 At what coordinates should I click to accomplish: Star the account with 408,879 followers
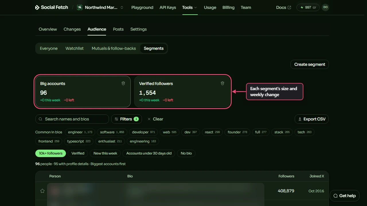click(x=42, y=191)
